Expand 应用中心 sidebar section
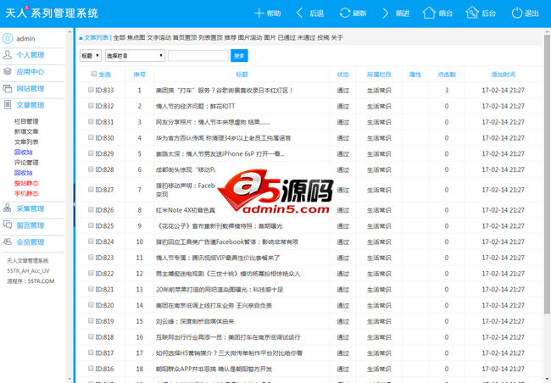The image size is (551, 383). click(x=31, y=72)
